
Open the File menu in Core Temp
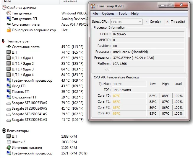[x=95, y=14]
